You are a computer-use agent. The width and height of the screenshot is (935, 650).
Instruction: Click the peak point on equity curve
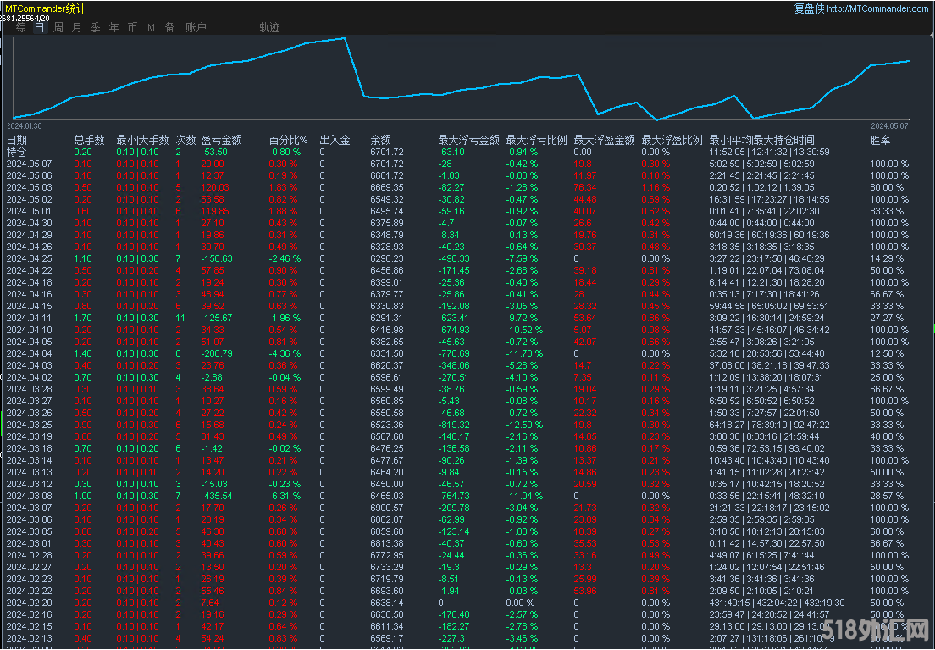click(345, 38)
